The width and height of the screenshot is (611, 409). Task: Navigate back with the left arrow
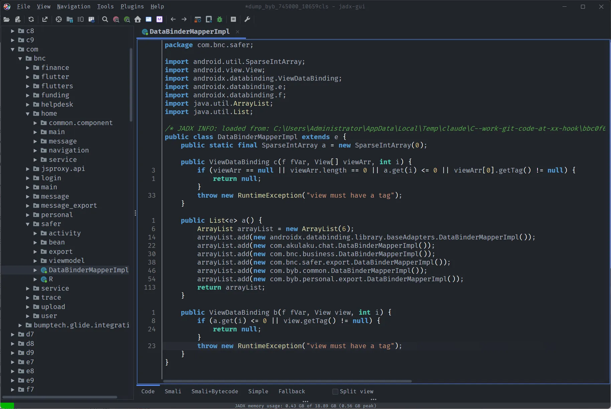point(173,19)
